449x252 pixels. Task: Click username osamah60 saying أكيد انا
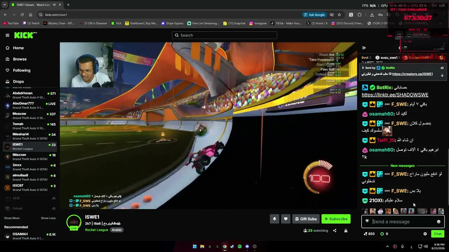click(381, 114)
